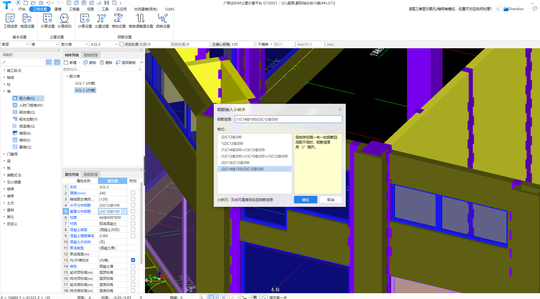The height and width of the screenshot is (299, 540).
Task: Switch to the 图纸管理 tab
Action: coord(91,55)
